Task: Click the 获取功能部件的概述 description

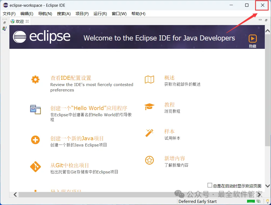Action: click(182, 84)
